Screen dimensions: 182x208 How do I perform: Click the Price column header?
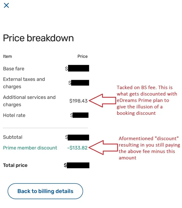tap(83, 56)
